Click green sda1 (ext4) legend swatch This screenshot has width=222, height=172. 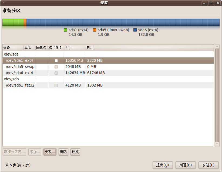pos(65,30)
